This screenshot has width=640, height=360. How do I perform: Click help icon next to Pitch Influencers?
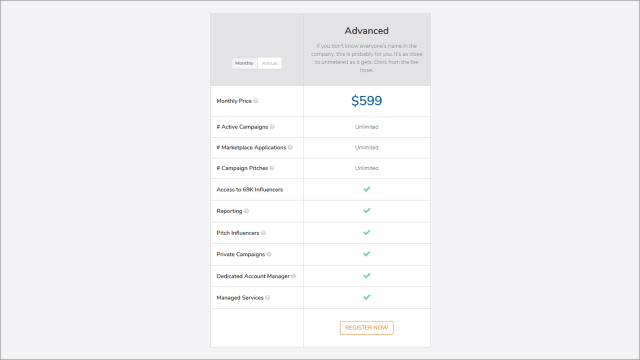(x=263, y=233)
